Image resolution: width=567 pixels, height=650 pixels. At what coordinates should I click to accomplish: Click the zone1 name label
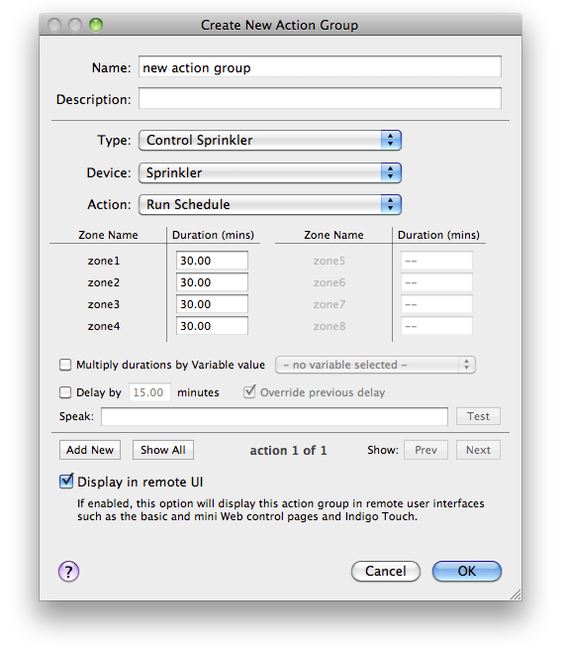(104, 261)
